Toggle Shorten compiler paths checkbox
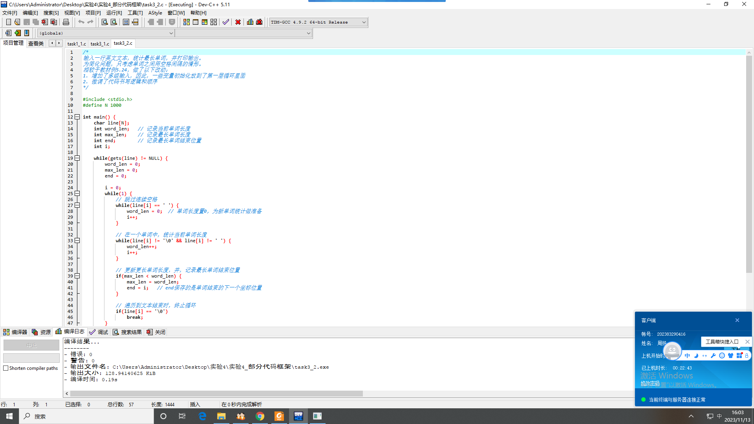The width and height of the screenshot is (754, 424). (6, 368)
